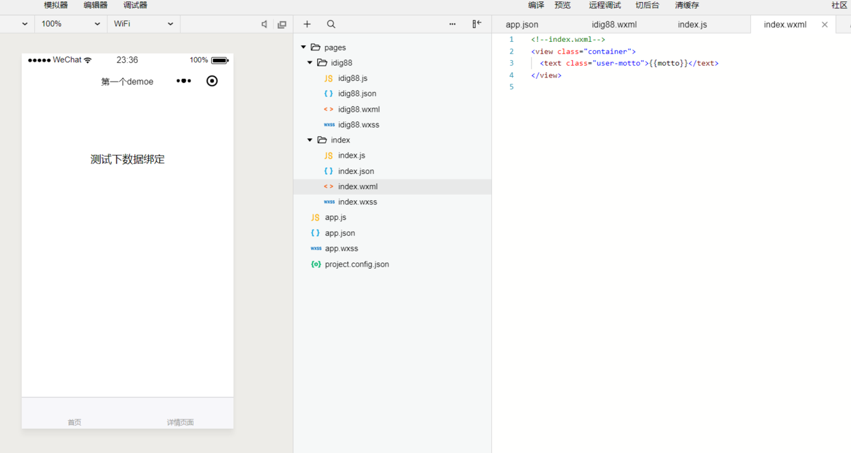Collapse the pages folder arrow

coord(303,47)
